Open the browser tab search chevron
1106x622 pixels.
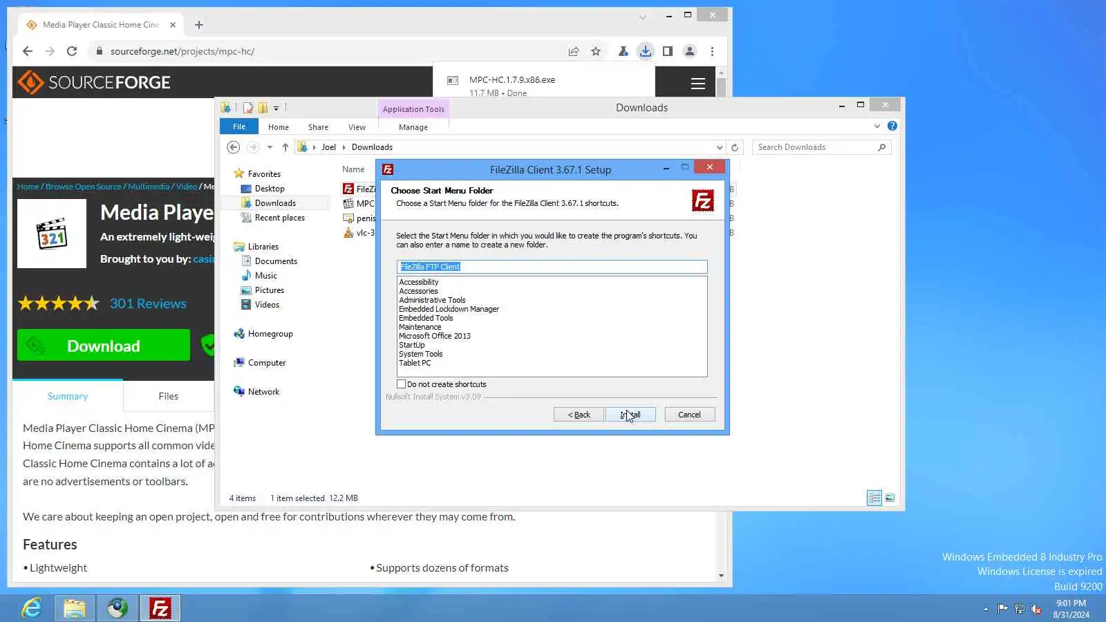pos(643,17)
